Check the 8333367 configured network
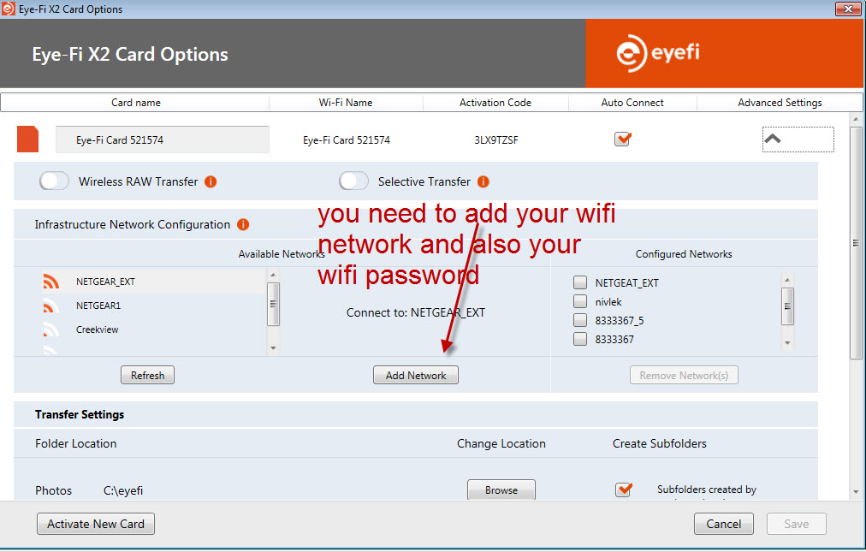This screenshot has width=866, height=552. (580, 339)
